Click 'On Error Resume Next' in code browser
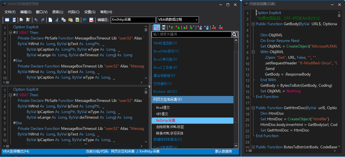 click(280, 41)
